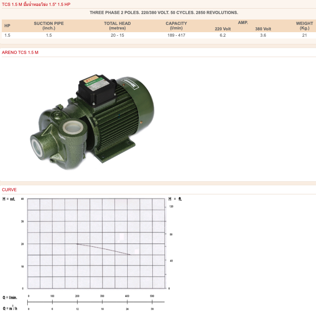Click the 120 label on ft axis

point(171,207)
